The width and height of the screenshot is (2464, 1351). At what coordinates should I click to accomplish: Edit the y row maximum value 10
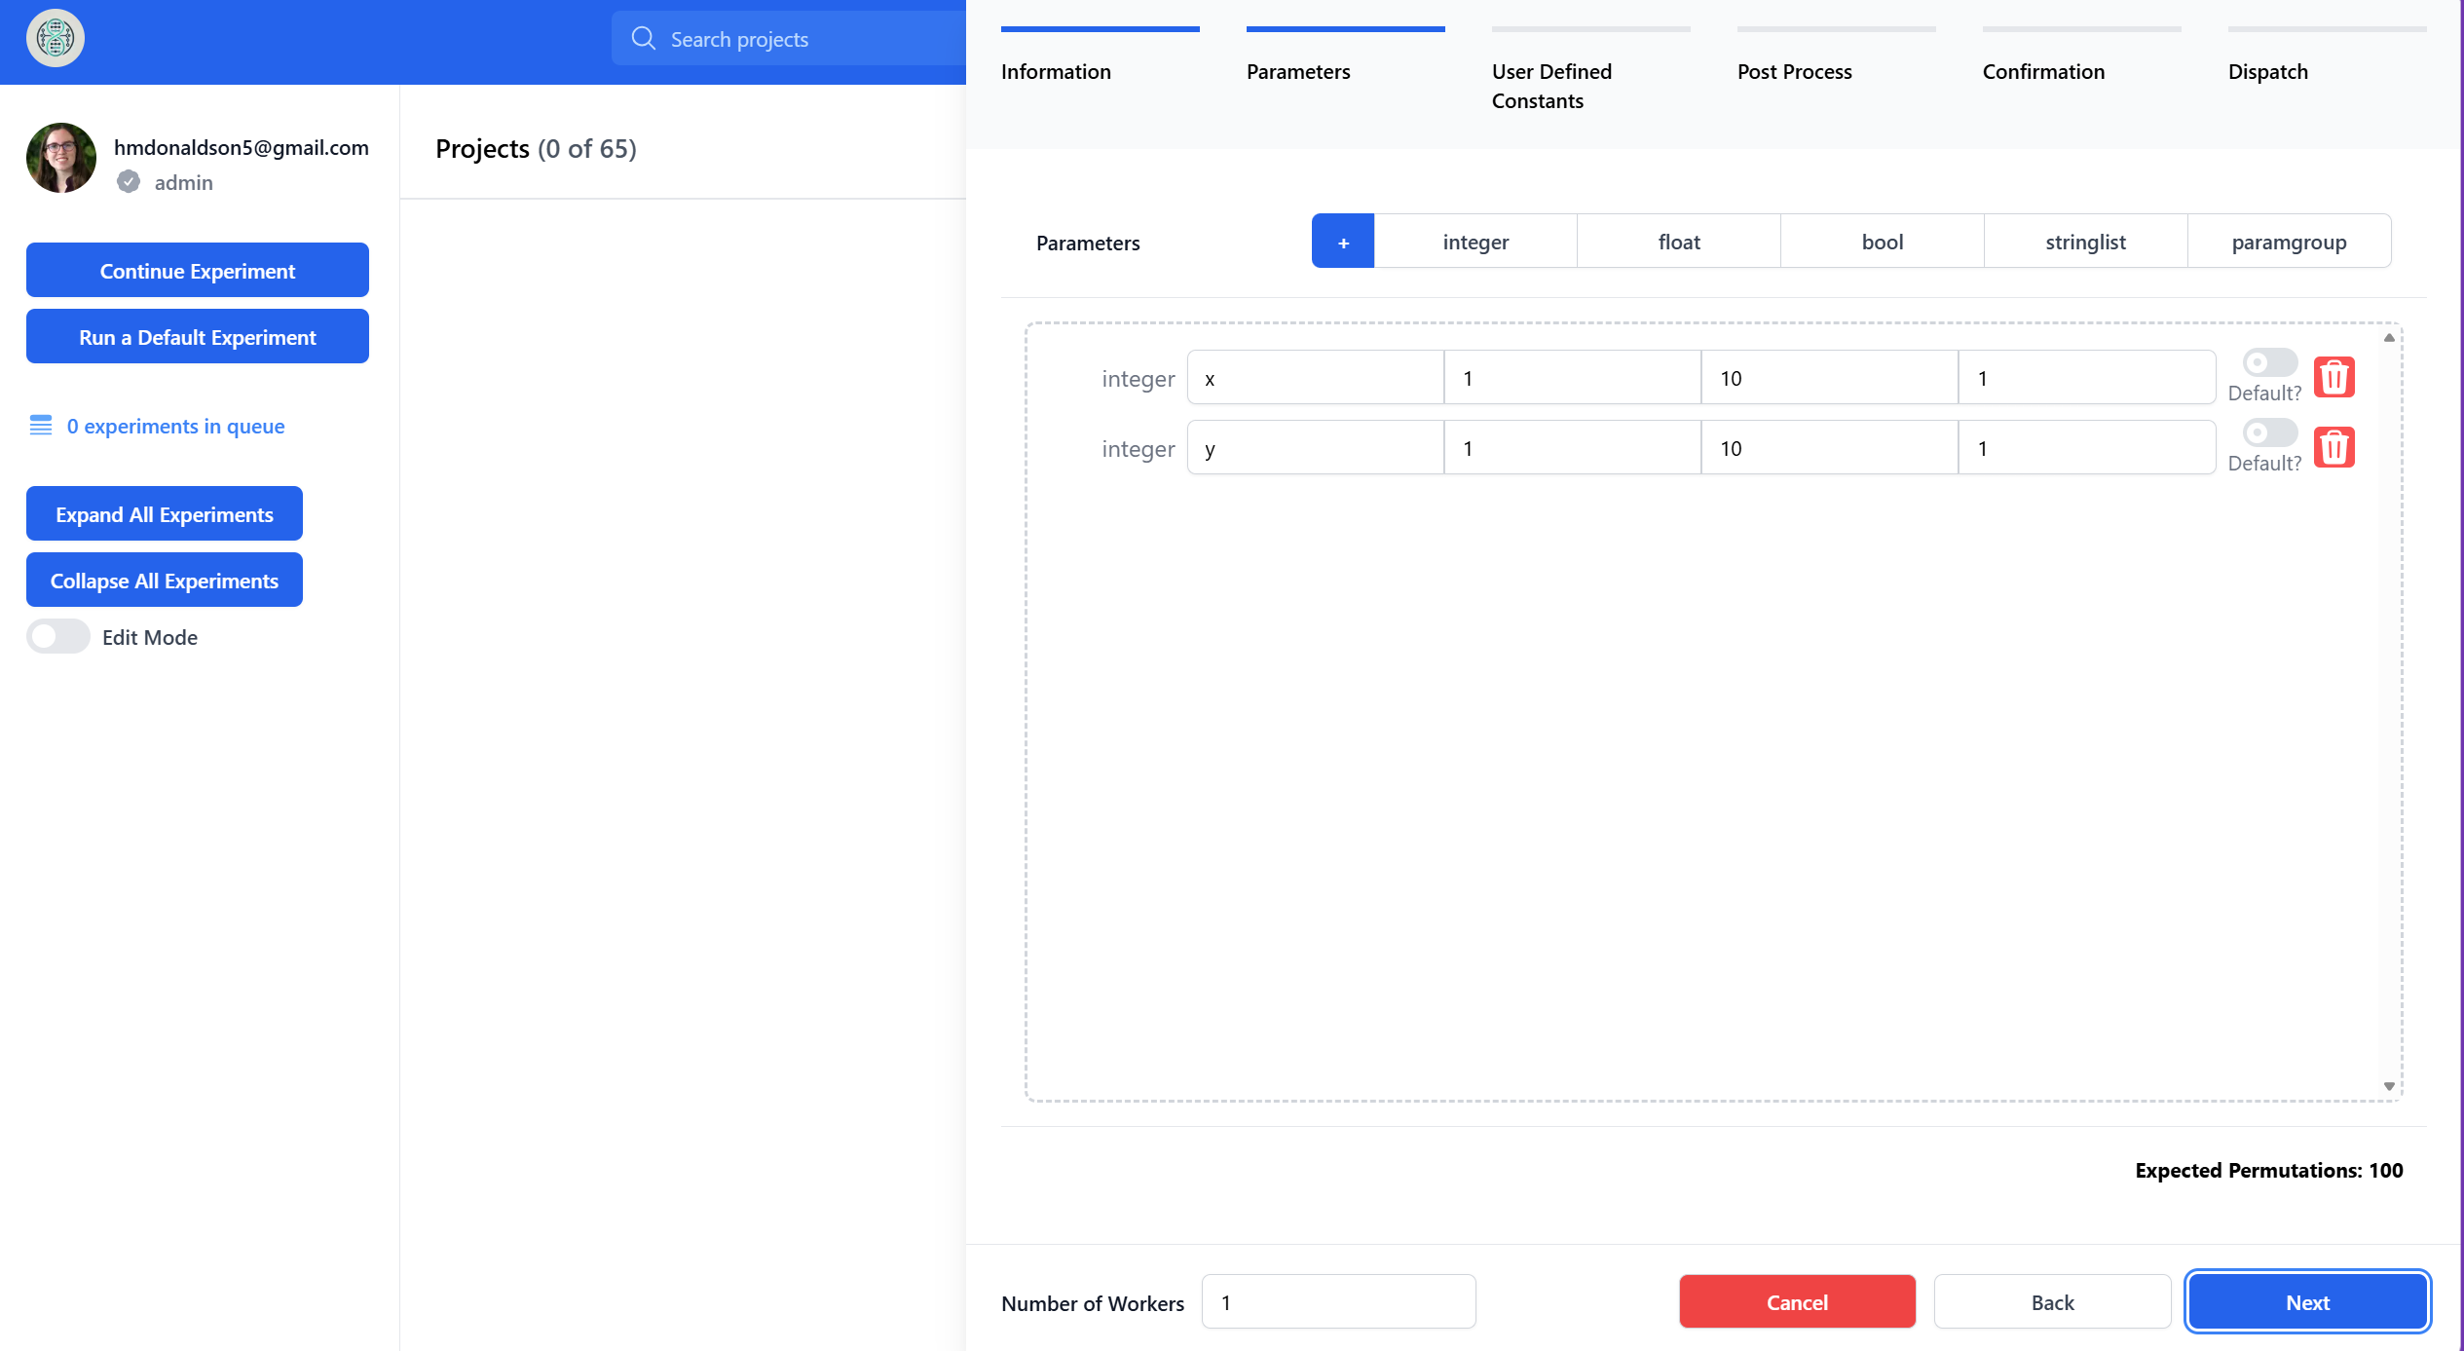point(1829,447)
